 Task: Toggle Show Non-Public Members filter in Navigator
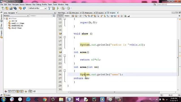click(x=18, y=91)
